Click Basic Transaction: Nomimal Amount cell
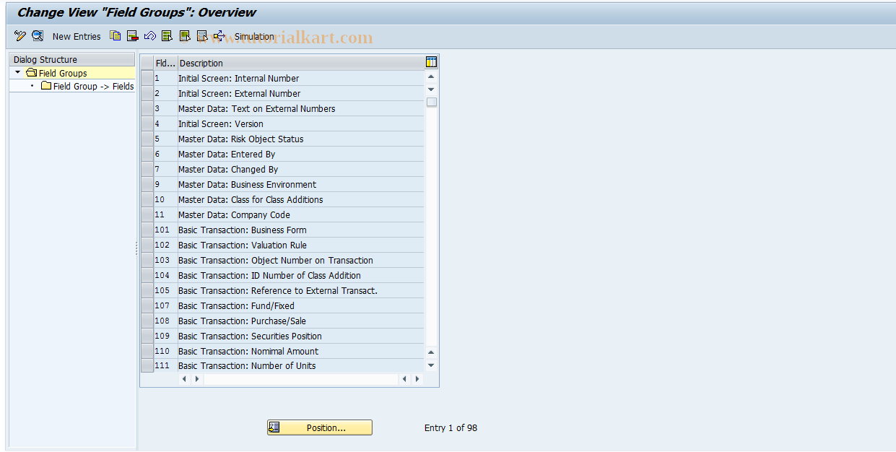 [x=301, y=351]
